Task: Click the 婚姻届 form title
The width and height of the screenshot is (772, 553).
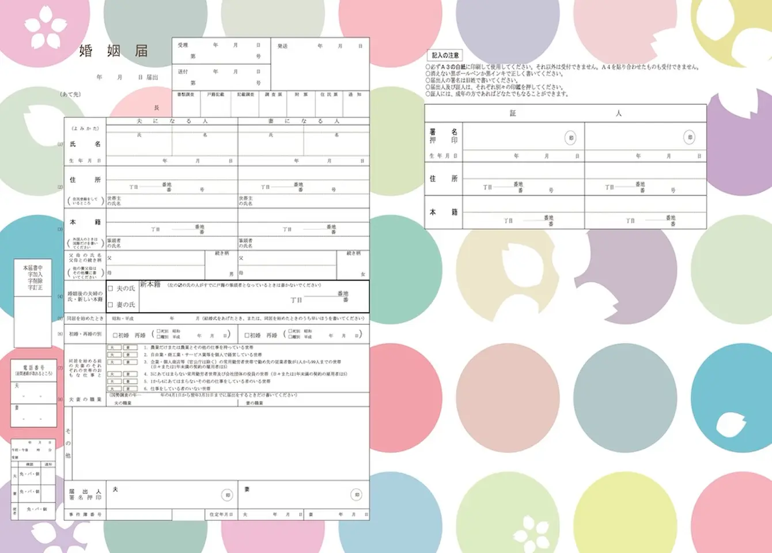Action: pos(114,51)
